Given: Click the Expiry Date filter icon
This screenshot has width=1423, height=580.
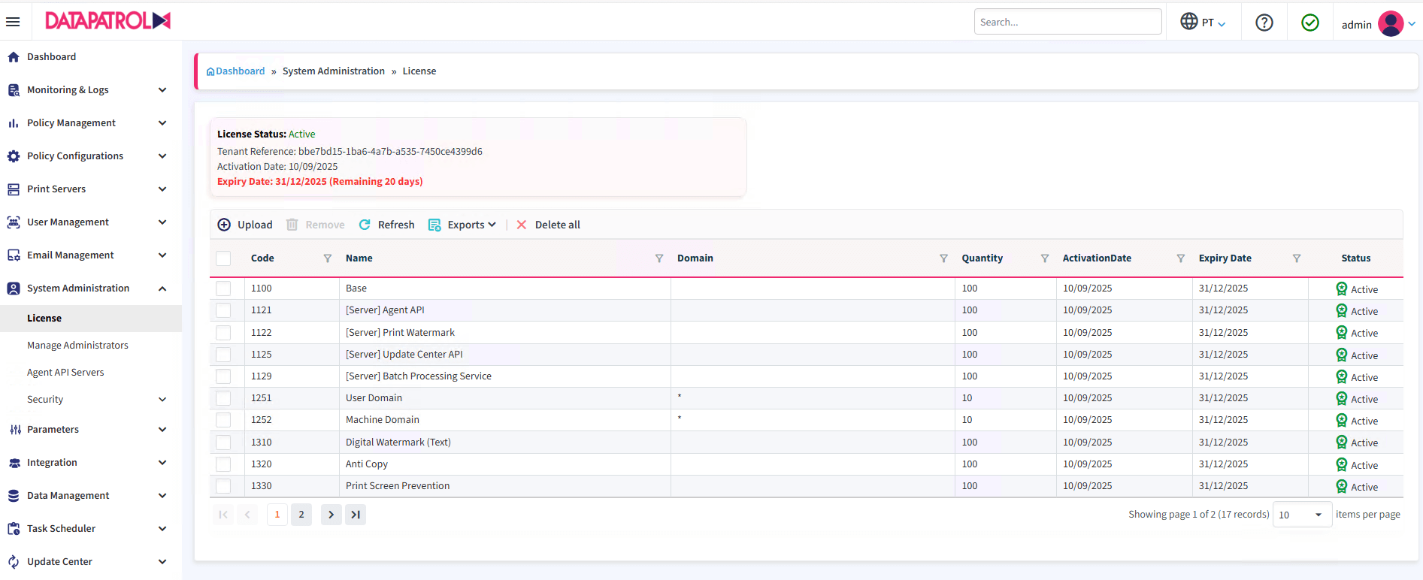Looking at the screenshot, I should [x=1296, y=258].
